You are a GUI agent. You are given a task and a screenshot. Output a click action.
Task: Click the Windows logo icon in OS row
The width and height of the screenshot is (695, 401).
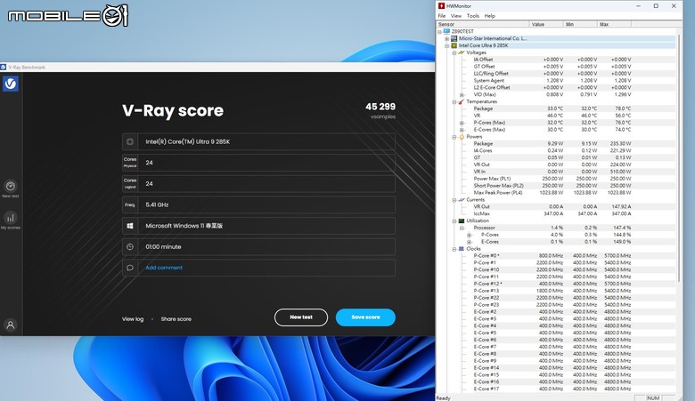tap(130, 226)
